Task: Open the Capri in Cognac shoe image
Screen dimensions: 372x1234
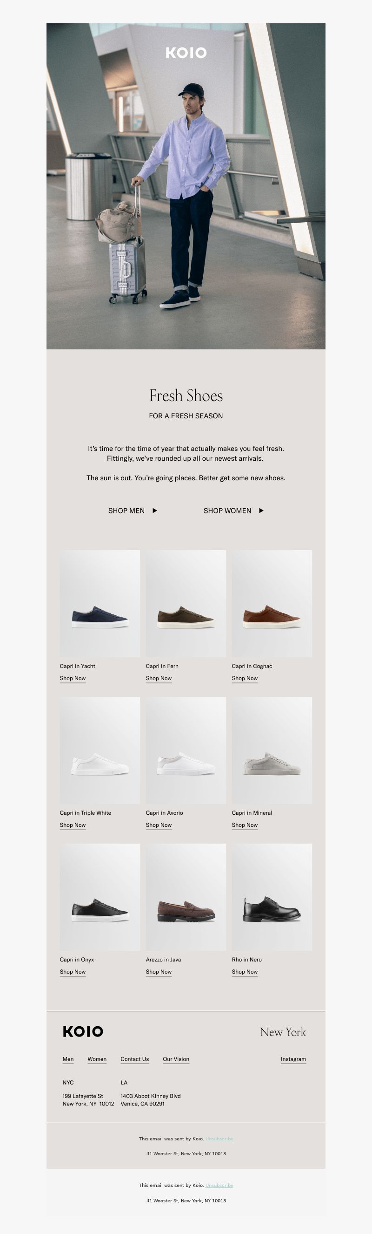Action: pyautogui.click(x=272, y=604)
